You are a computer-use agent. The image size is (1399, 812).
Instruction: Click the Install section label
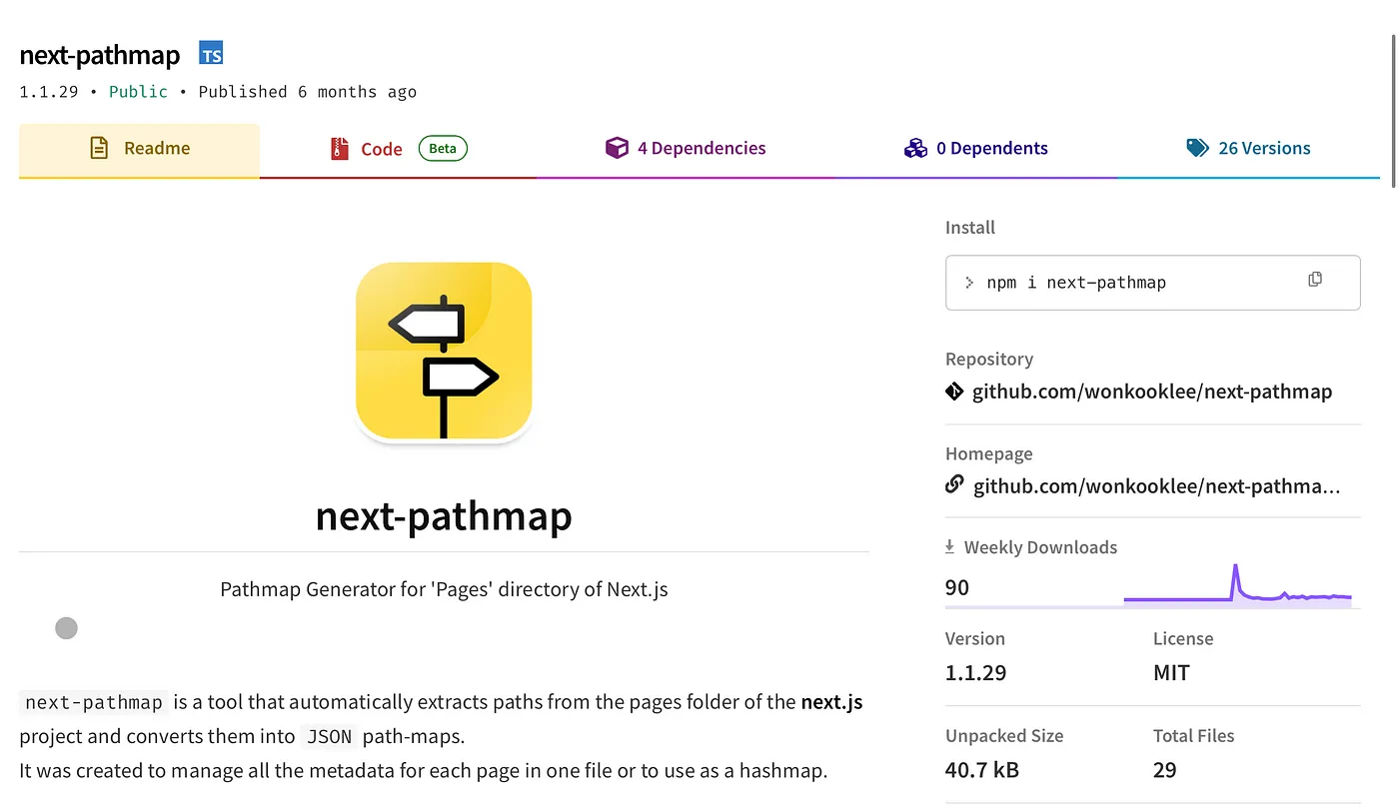coord(970,228)
